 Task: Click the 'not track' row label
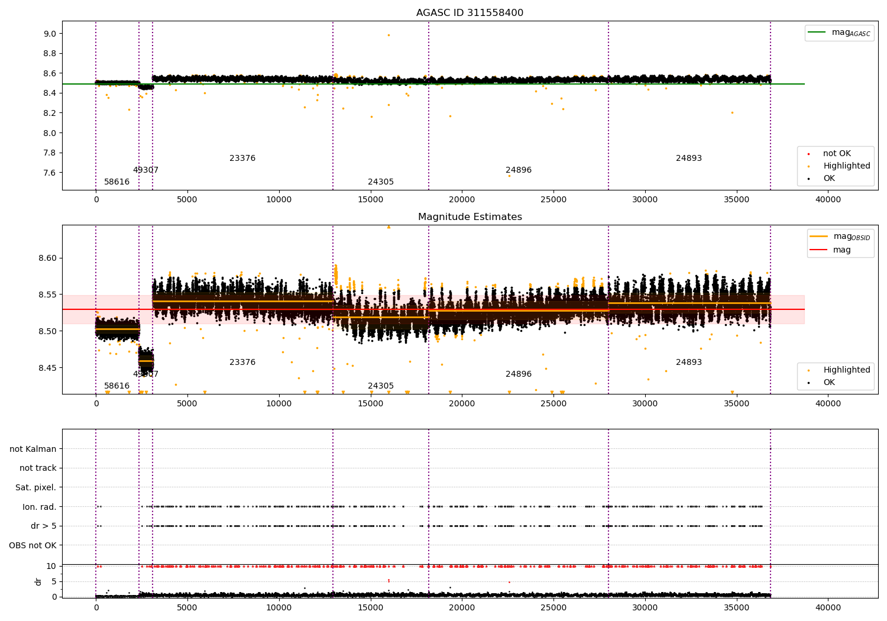pyautogui.click(x=38, y=468)
